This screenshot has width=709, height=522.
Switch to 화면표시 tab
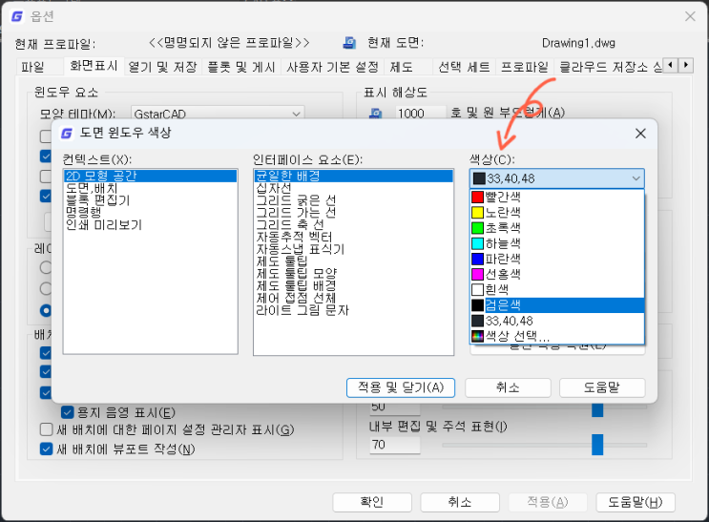click(x=94, y=66)
